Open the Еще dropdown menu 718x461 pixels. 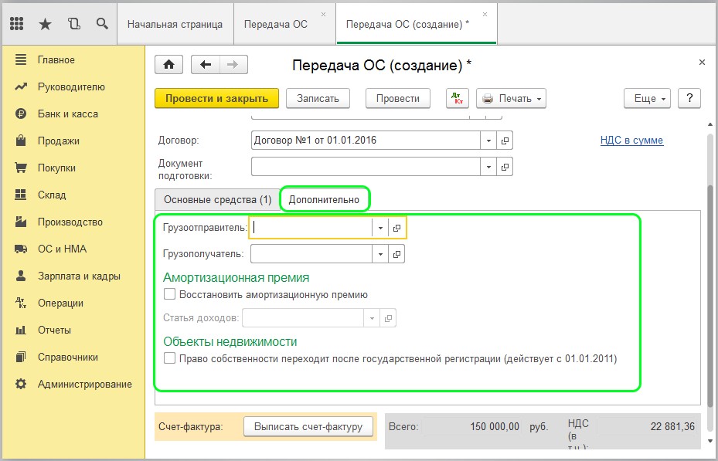(x=647, y=98)
